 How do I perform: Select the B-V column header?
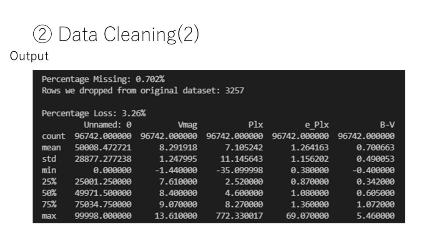click(387, 125)
